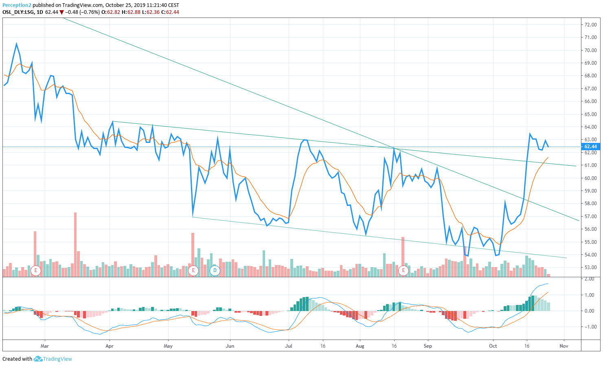Image resolution: width=603 pixels, height=366 pixels.
Task: Click the Jul date axis label
Action: 289,346
